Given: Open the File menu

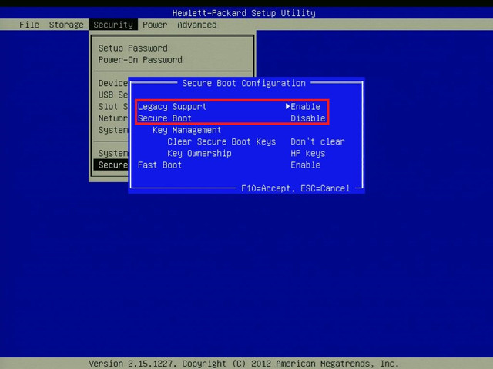Looking at the screenshot, I should pos(29,25).
